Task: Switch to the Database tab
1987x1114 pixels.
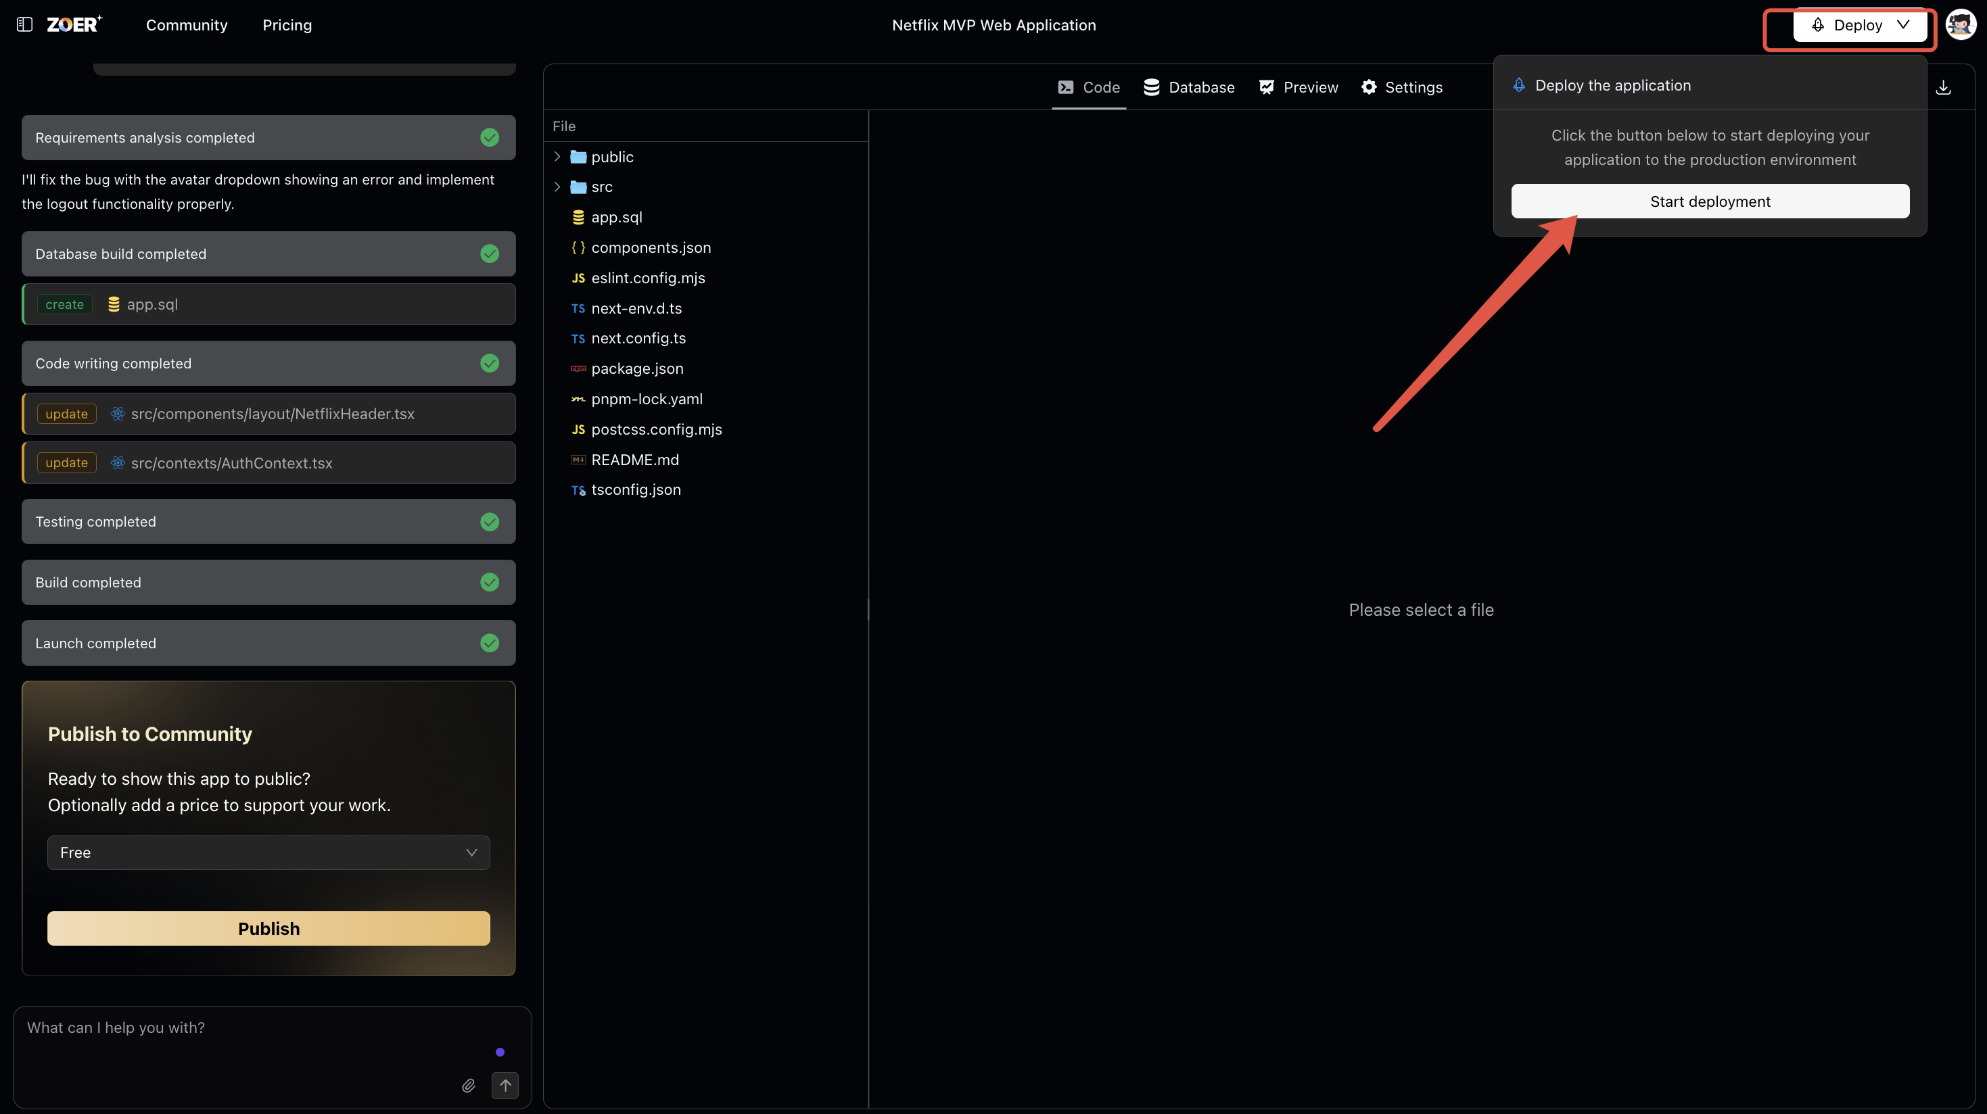Action: (x=1189, y=87)
